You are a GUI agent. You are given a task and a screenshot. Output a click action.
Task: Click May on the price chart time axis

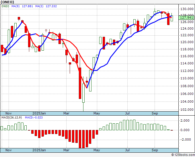pos(97,113)
